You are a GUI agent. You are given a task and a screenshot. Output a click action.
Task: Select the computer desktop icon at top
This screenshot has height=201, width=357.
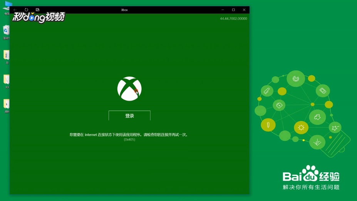(7, 8)
